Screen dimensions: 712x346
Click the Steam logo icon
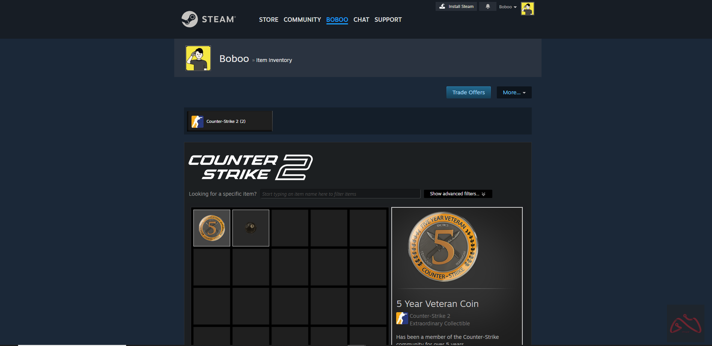click(x=190, y=19)
